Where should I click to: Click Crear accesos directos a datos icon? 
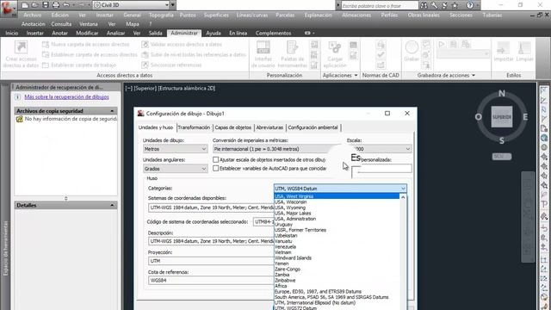coord(21,47)
